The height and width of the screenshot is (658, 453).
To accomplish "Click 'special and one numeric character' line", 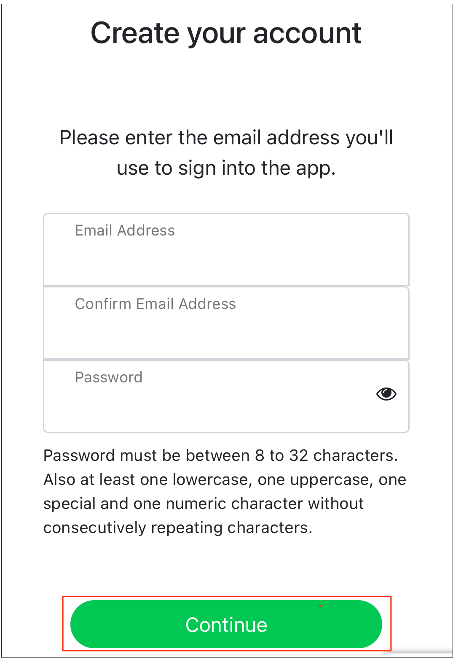I will pyautogui.click(x=204, y=504).
